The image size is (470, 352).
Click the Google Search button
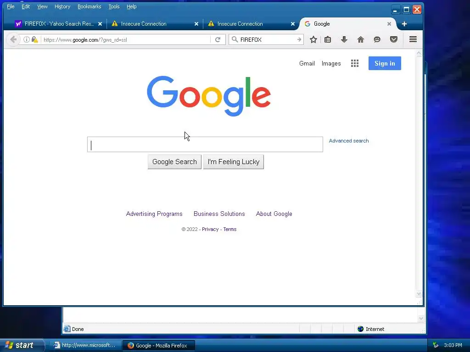click(174, 162)
